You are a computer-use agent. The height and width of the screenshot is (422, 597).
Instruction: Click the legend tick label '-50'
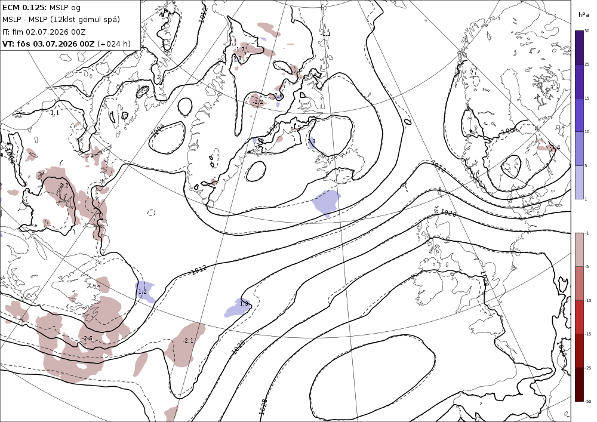588,402
